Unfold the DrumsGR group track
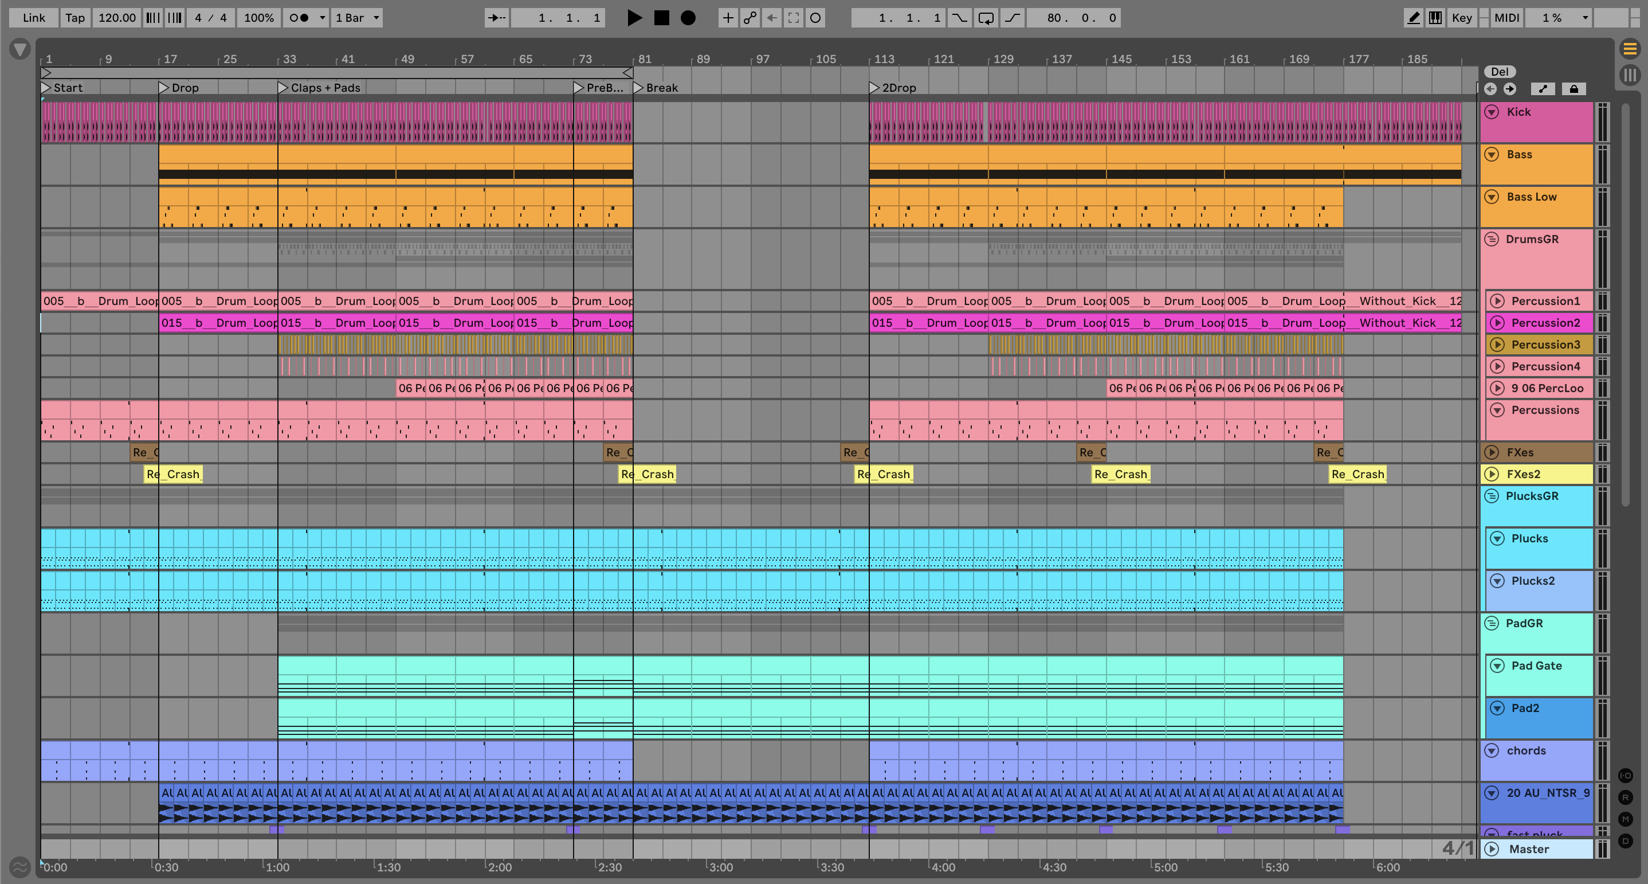Image resolution: width=1648 pixels, height=884 pixels. click(x=1491, y=240)
